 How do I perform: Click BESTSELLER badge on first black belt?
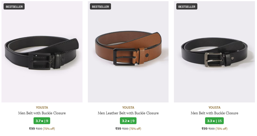[14, 7]
